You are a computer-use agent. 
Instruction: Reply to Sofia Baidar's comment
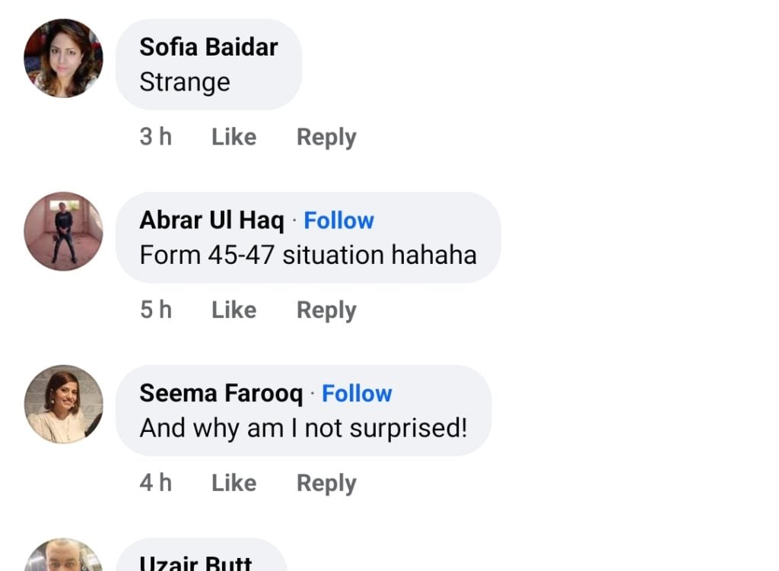click(326, 138)
